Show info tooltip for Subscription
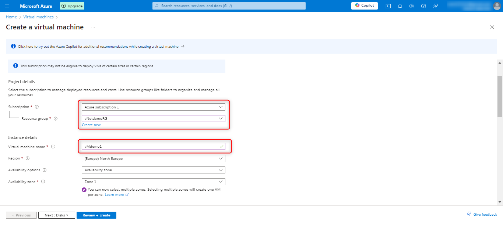 37,107
